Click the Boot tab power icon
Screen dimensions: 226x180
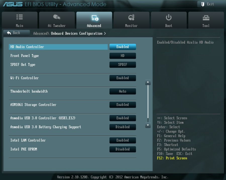tap(168, 17)
